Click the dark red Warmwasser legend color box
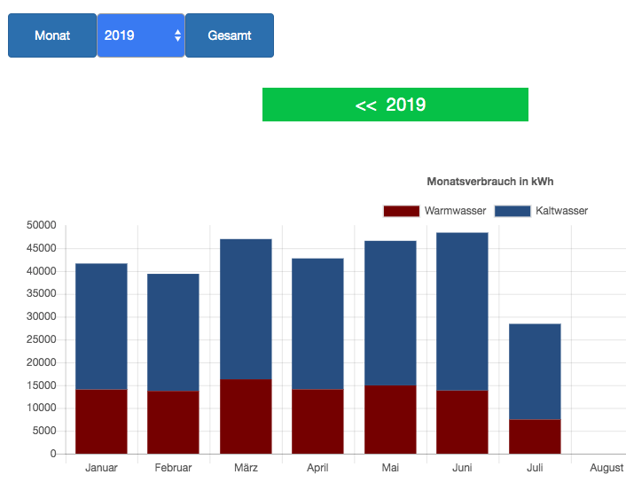626x490 pixels. [x=401, y=211]
